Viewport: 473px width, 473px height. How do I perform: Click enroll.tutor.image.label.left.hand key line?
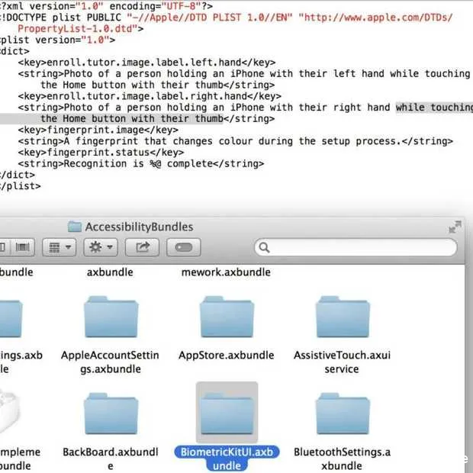tap(146, 63)
